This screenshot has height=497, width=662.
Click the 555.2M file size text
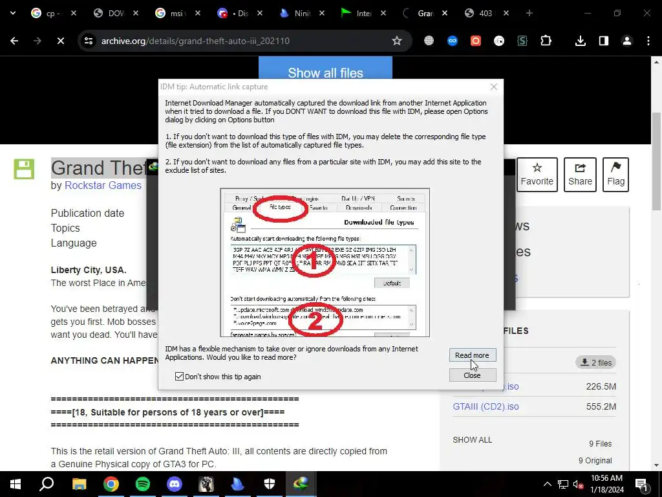pyautogui.click(x=601, y=406)
